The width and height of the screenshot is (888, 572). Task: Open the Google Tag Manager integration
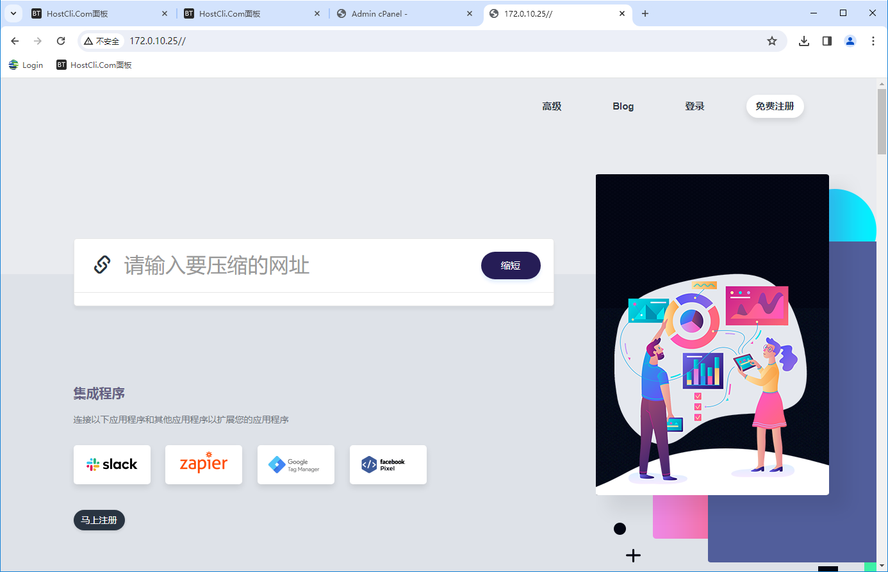pyautogui.click(x=295, y=464)
